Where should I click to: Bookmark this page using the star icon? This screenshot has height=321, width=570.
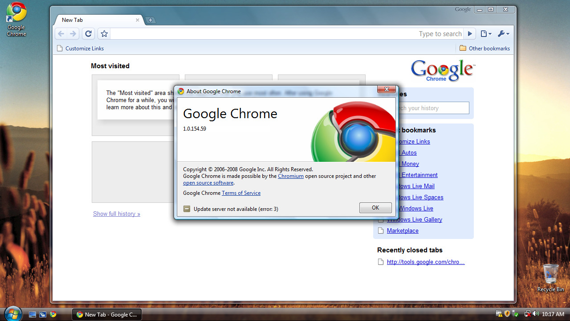pos(104,34)
